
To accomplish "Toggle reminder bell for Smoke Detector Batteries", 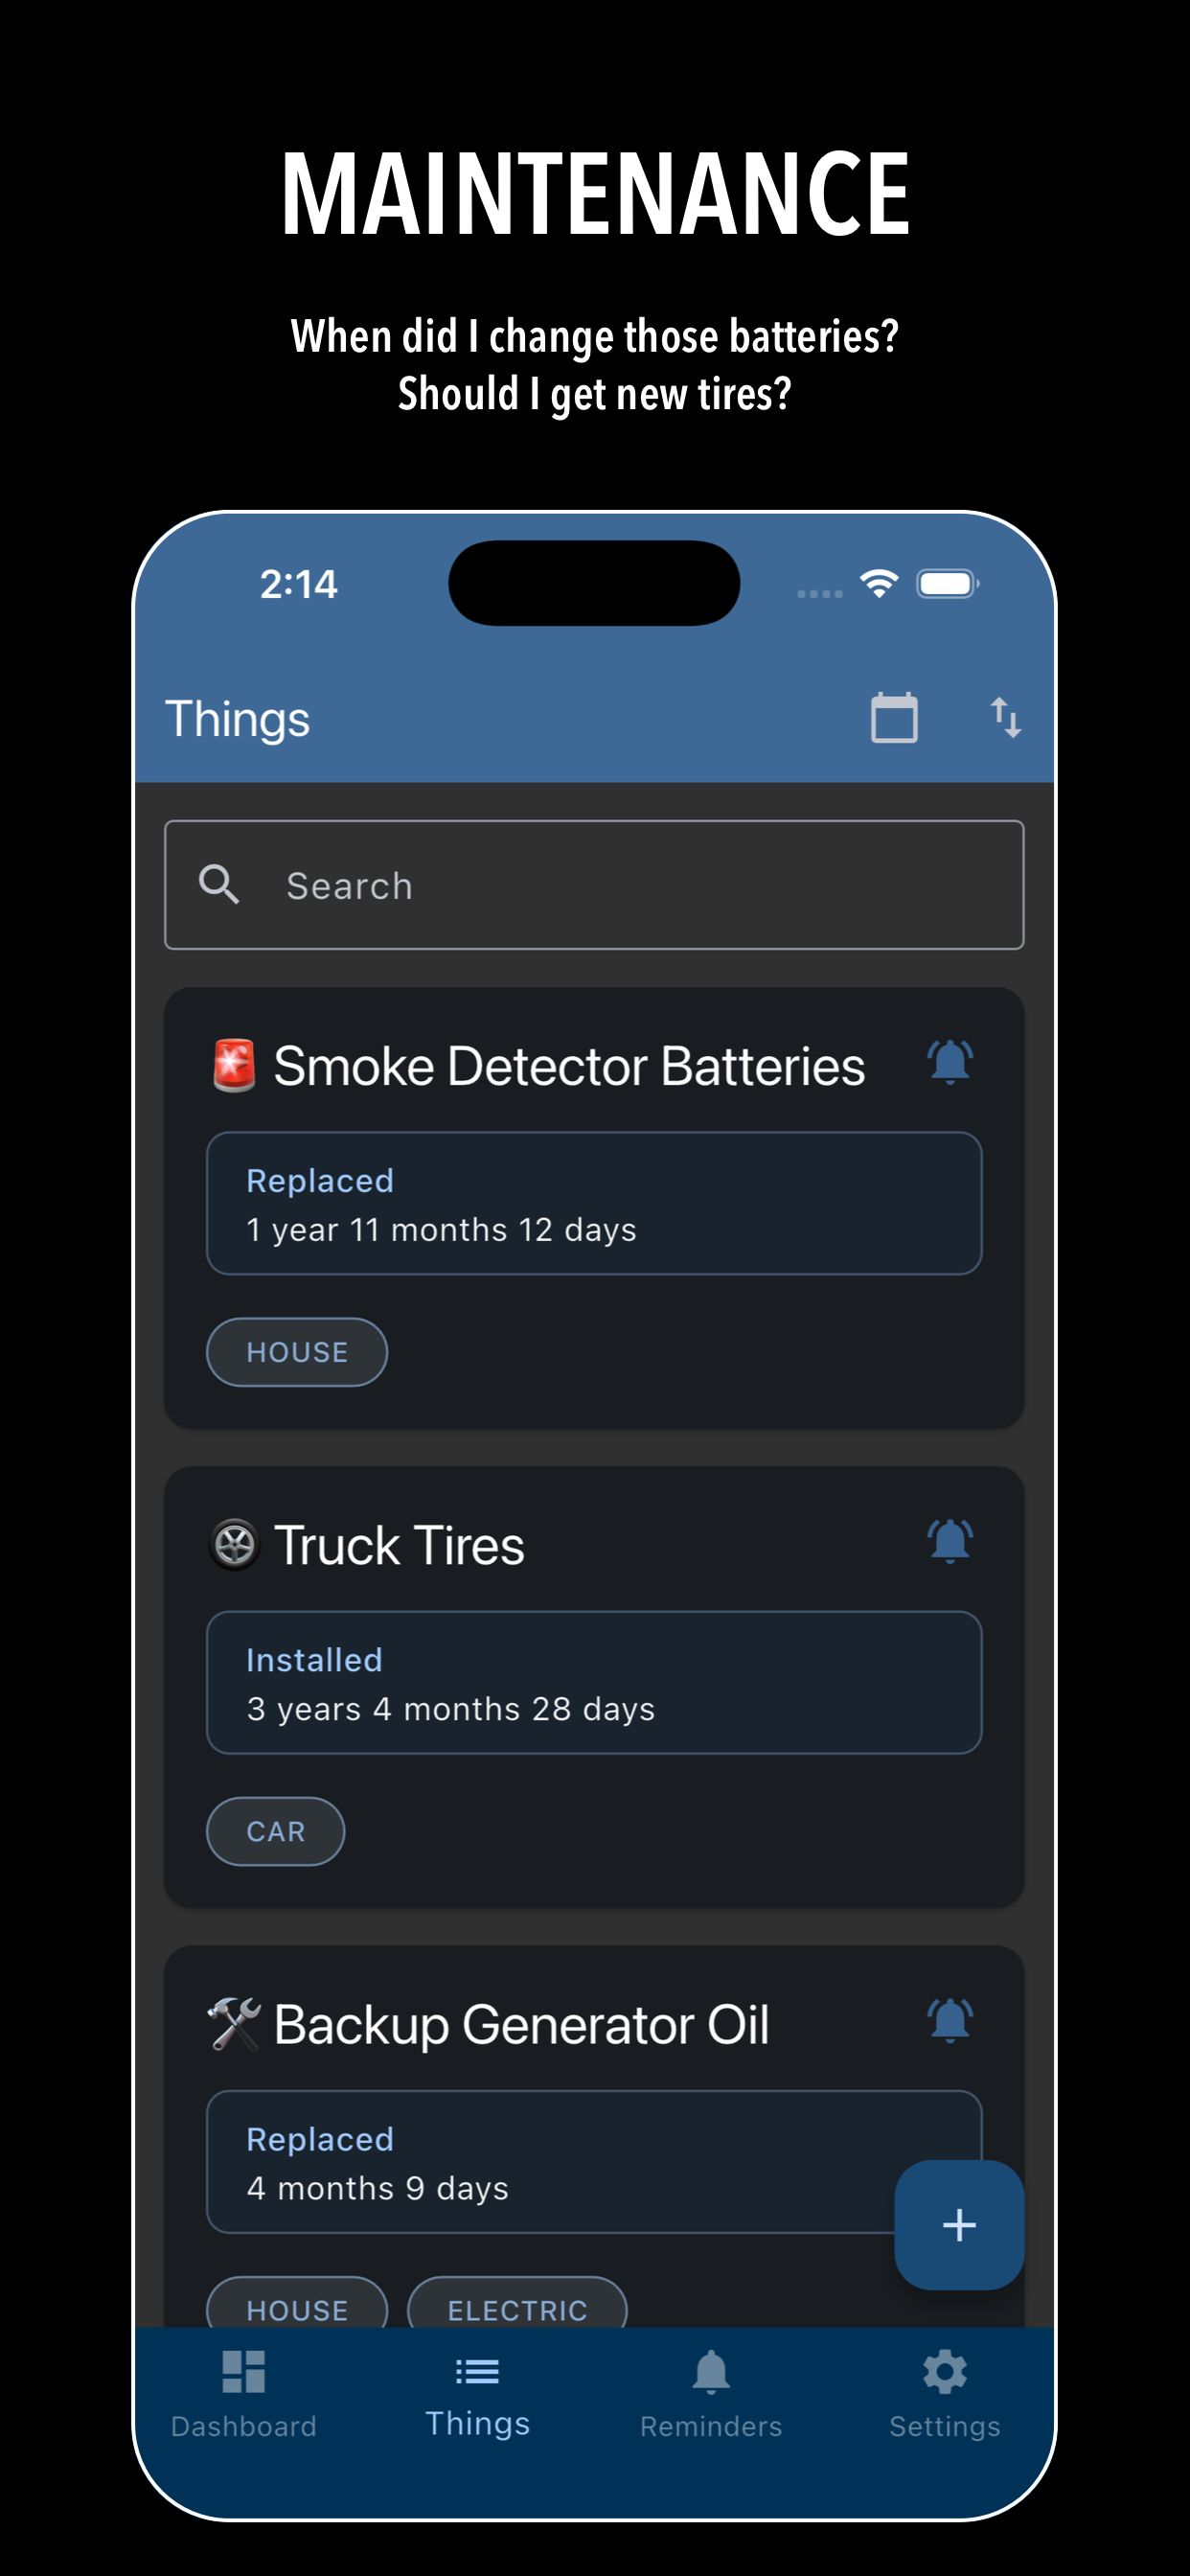I will click(x=949, y=1062).
